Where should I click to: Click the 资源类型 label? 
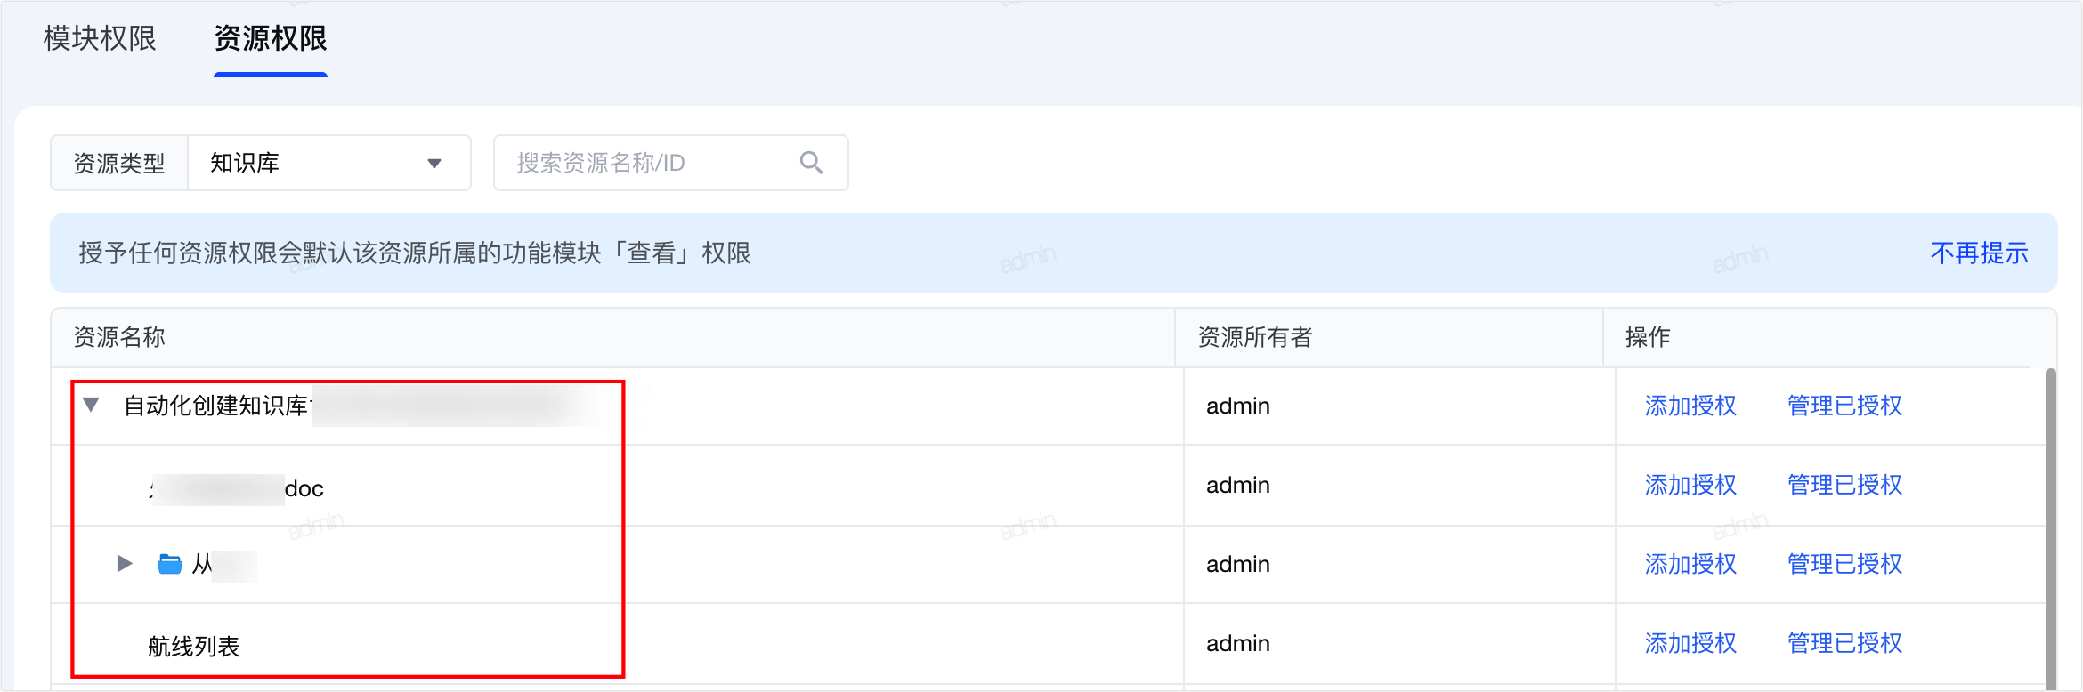click(119, 163)
